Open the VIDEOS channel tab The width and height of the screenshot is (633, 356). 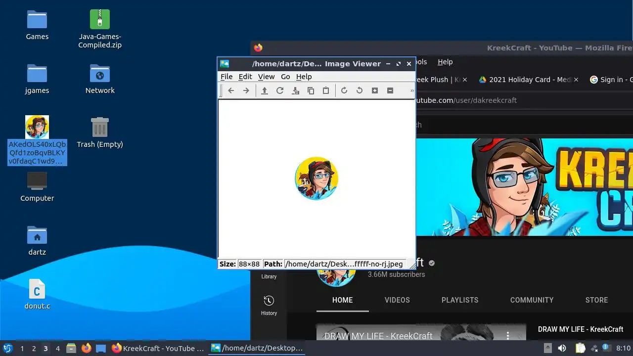coord(397,300)
